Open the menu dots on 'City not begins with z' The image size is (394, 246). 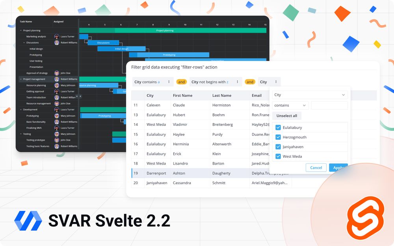(x=237, y=82)
